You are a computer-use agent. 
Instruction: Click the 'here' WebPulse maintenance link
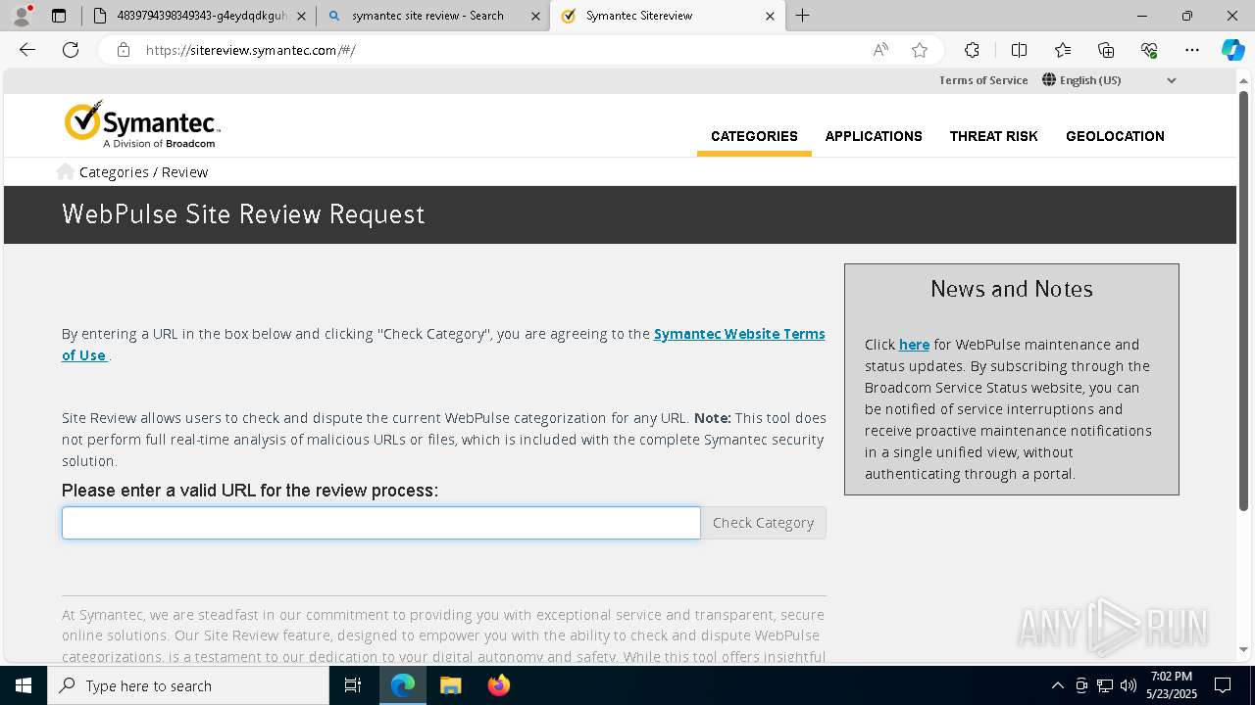point(914,345)
